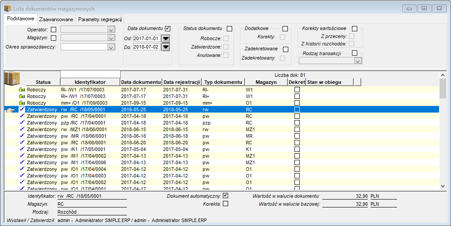
Task: Click the vertical scrollbar thumb of the document list
Action: [443, 88]
